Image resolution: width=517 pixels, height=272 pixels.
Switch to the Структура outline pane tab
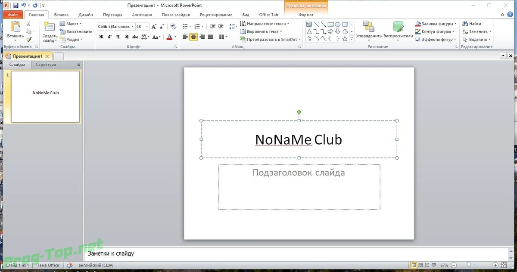pos(46,65)
